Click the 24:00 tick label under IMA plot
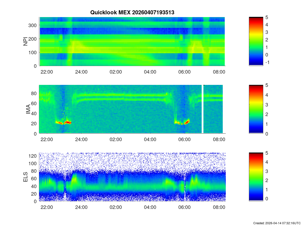This screenshot has width=301, height=226. tap(81, 140)
